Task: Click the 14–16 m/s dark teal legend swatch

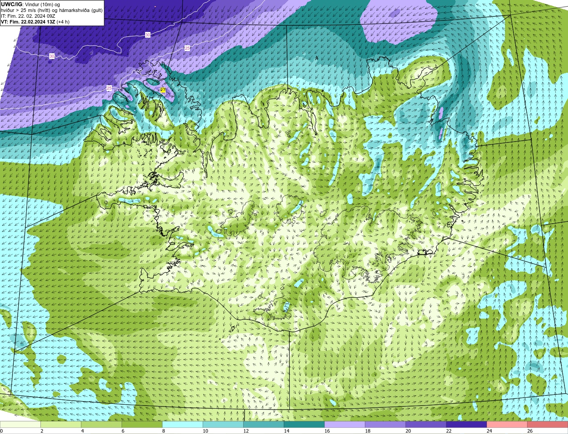Action: [304, 425]
